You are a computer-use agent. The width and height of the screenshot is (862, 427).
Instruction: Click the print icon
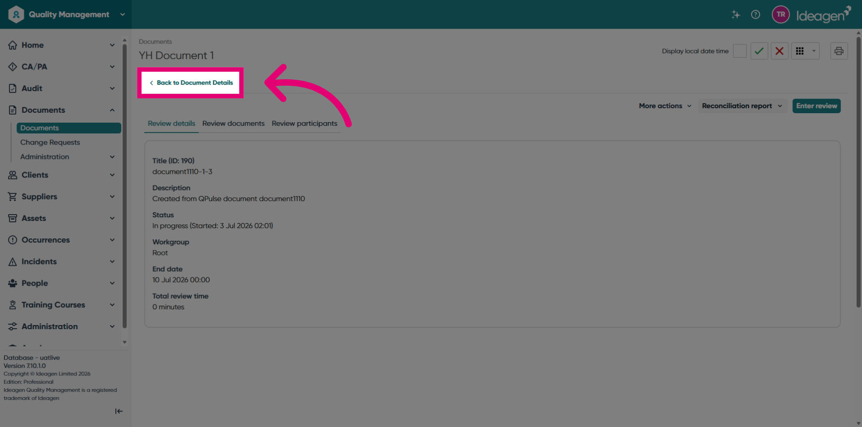[x=839, y=51]
